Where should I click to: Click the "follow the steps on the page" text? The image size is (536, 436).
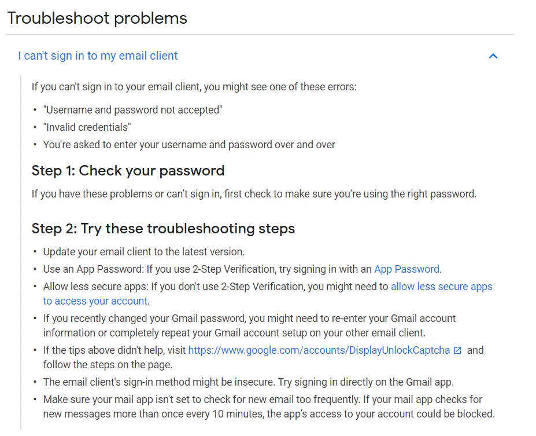(108, 365)
